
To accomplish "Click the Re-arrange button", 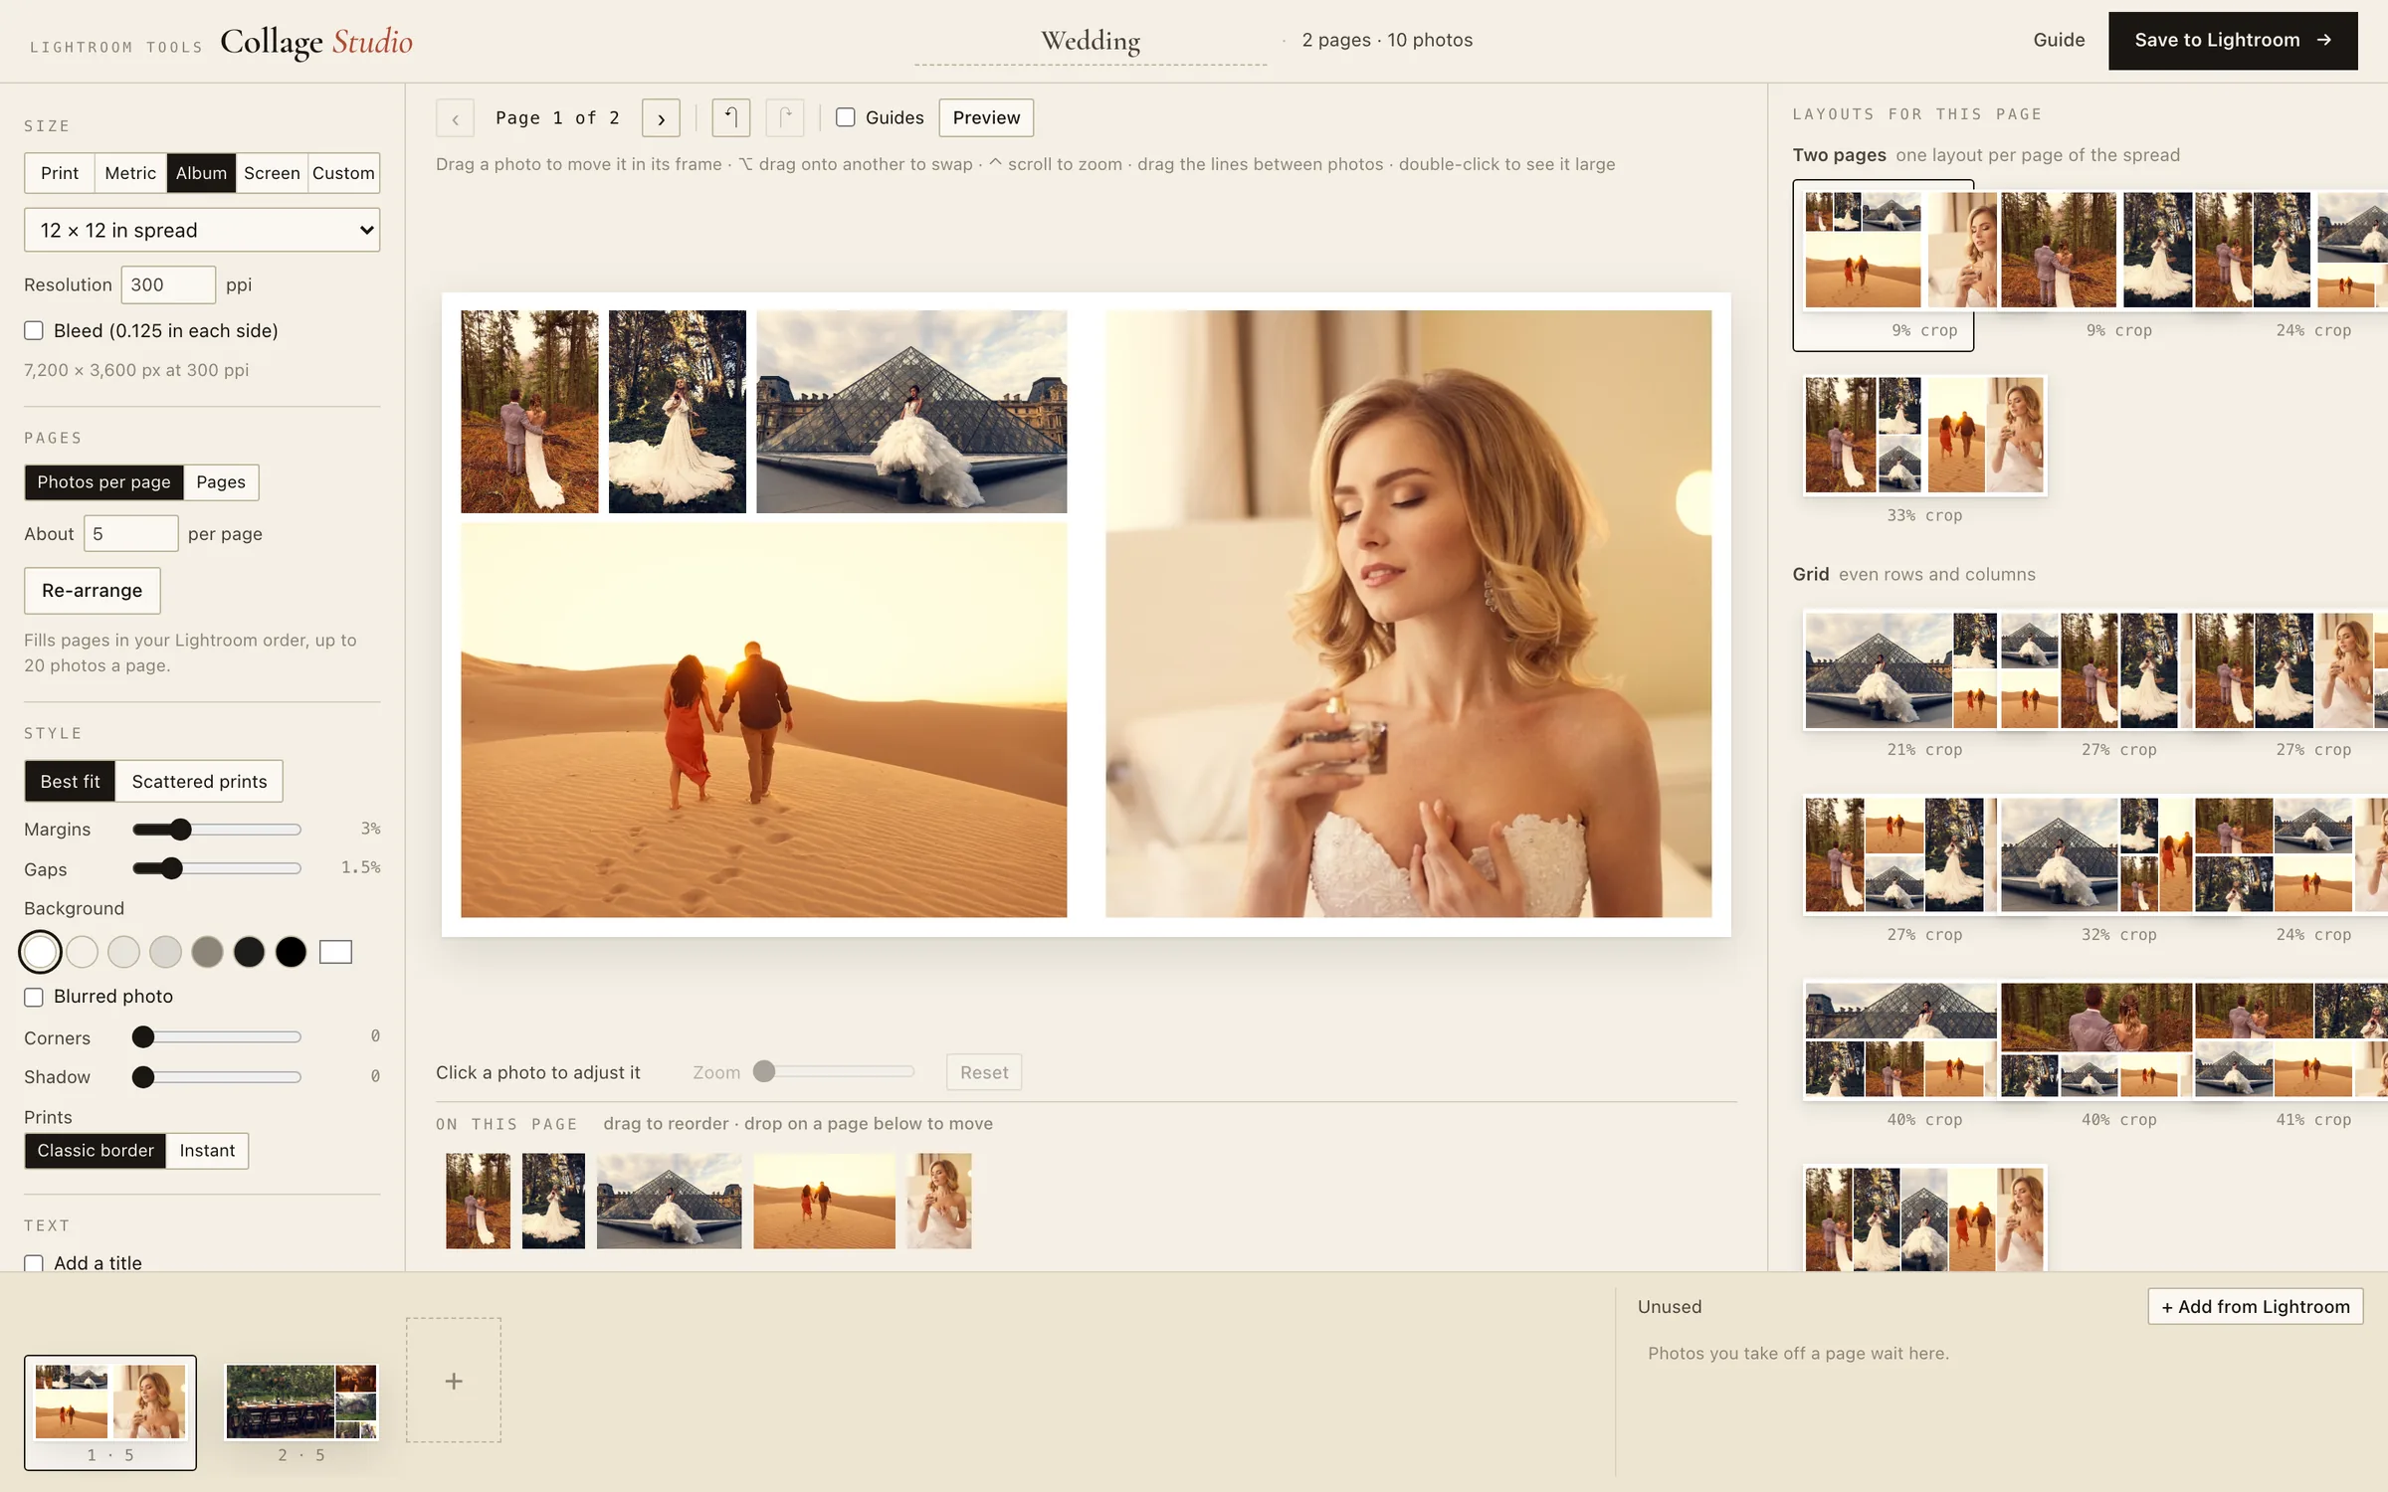I will pyautogui.click(x=93, y=591).
